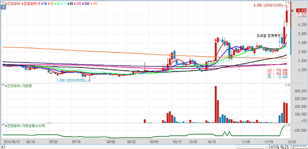The height and width of the screenshot is (149, 308).
Task: Click the tallest red volume bar
Action: pyautogui.click(x=216, y=105)
